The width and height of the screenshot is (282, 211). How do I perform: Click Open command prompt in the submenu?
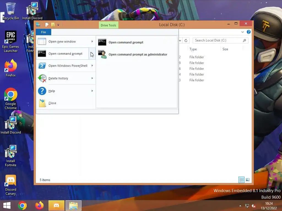[137, 42]
